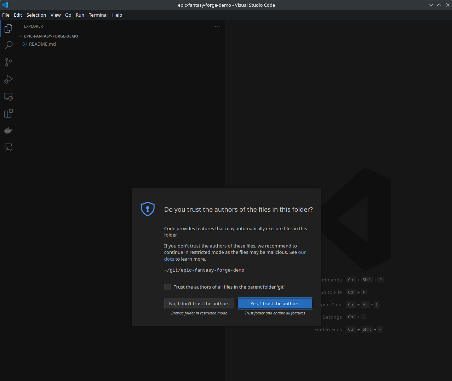This screenshot has height=381, width=452.
Task: Click 'No, I don't trust the authors' button
Action: click(199, 303)
